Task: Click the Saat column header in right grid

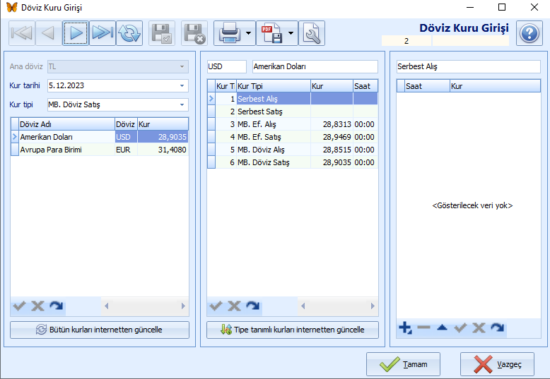Action: (427, 86)
